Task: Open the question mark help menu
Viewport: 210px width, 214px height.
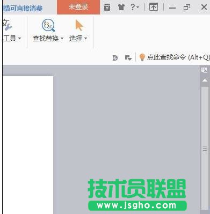Action: pos(135,7)
